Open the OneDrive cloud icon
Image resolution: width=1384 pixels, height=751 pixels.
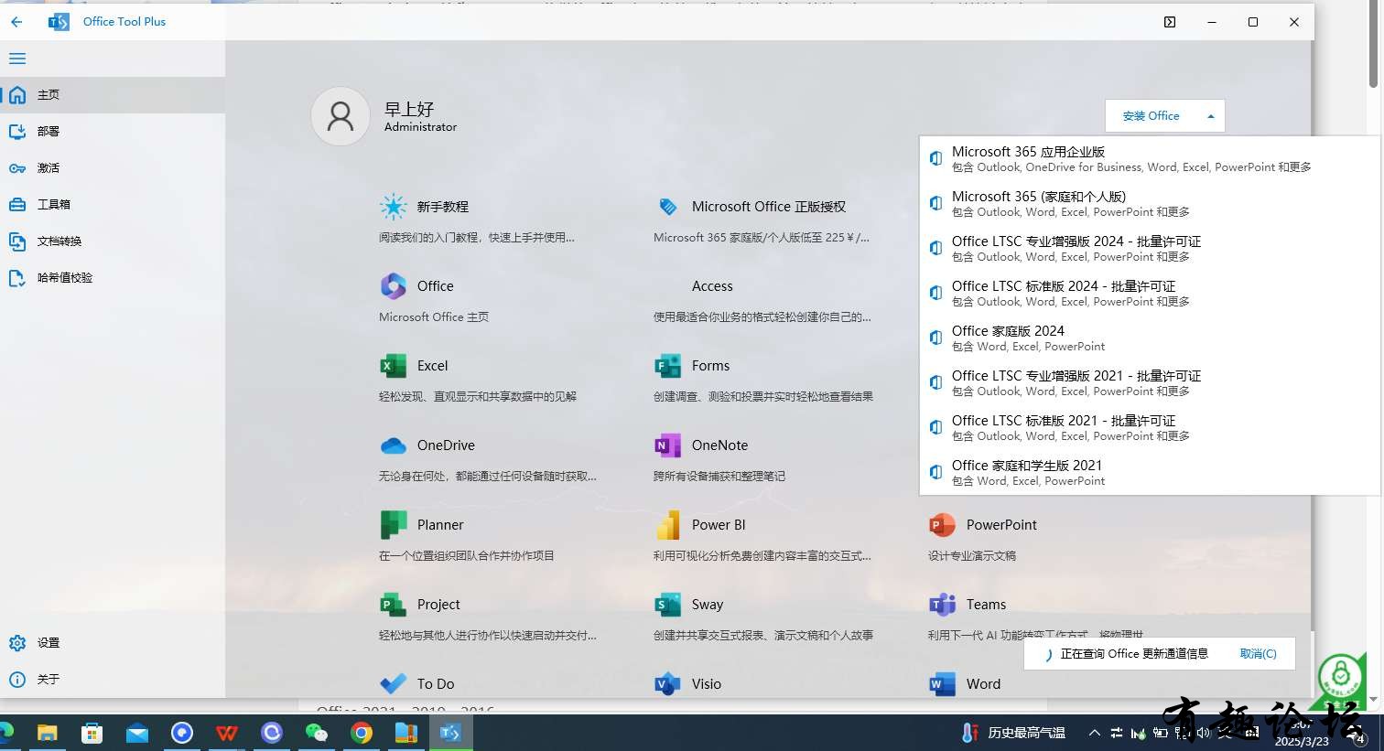click(394, 445)
